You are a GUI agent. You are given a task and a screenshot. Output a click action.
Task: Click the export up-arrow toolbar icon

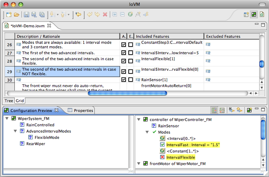63,15
